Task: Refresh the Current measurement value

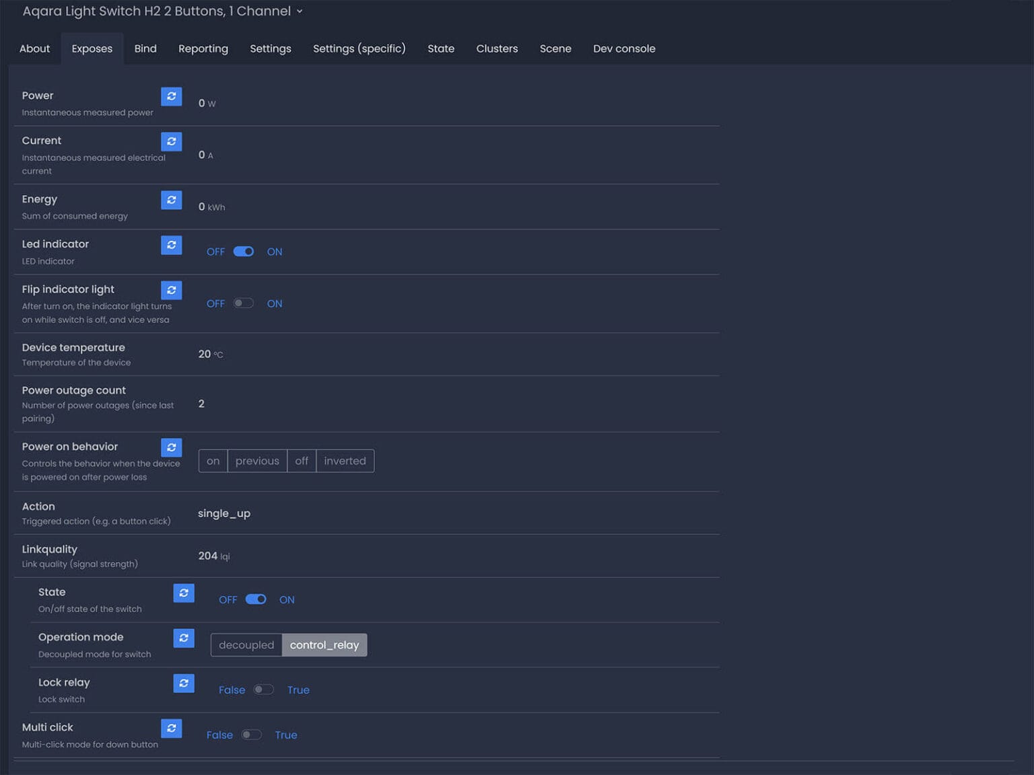Action: click(x=171, y=141)
